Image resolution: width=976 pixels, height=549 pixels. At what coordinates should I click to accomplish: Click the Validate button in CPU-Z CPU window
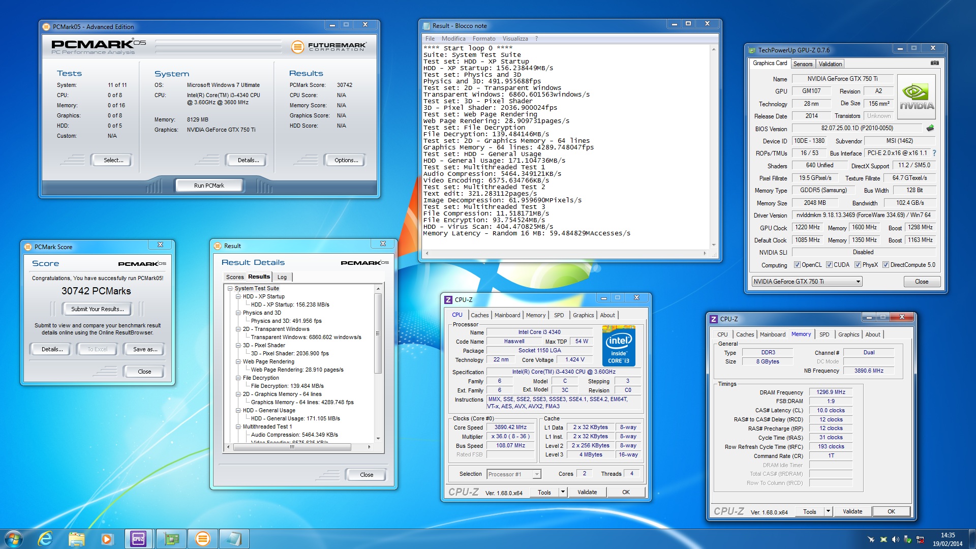tap(587, 492)
